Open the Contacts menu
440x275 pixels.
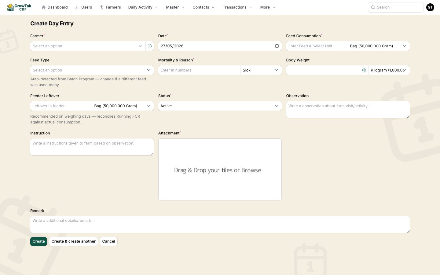pyautogui.click(x=204, y=7)
